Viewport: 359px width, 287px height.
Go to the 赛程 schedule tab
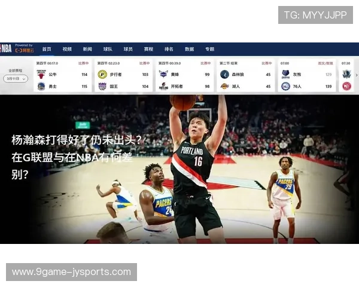pos(148,49)
